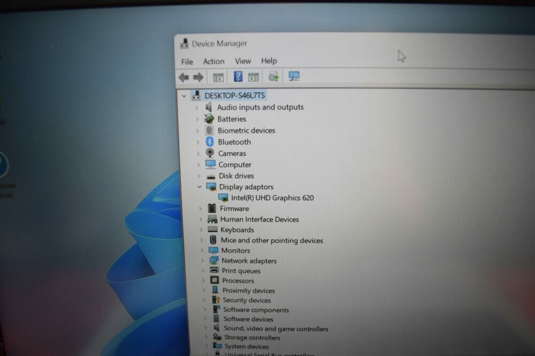Click the Device Manager title bar icon
This screenshot has width=535, height=356.
pos(185,44)
